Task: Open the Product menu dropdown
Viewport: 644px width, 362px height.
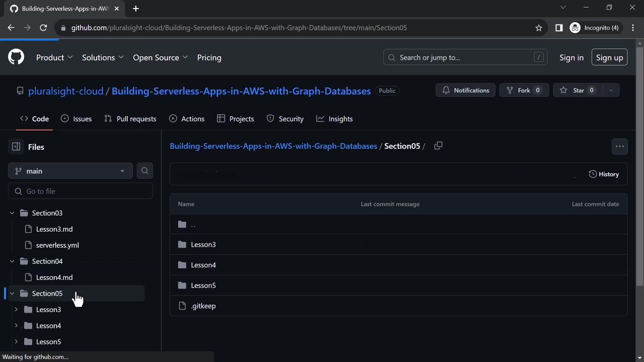Action: click(x=54, y=57)
